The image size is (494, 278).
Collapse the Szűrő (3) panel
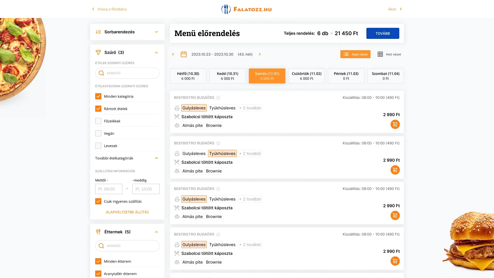point(156,53)
